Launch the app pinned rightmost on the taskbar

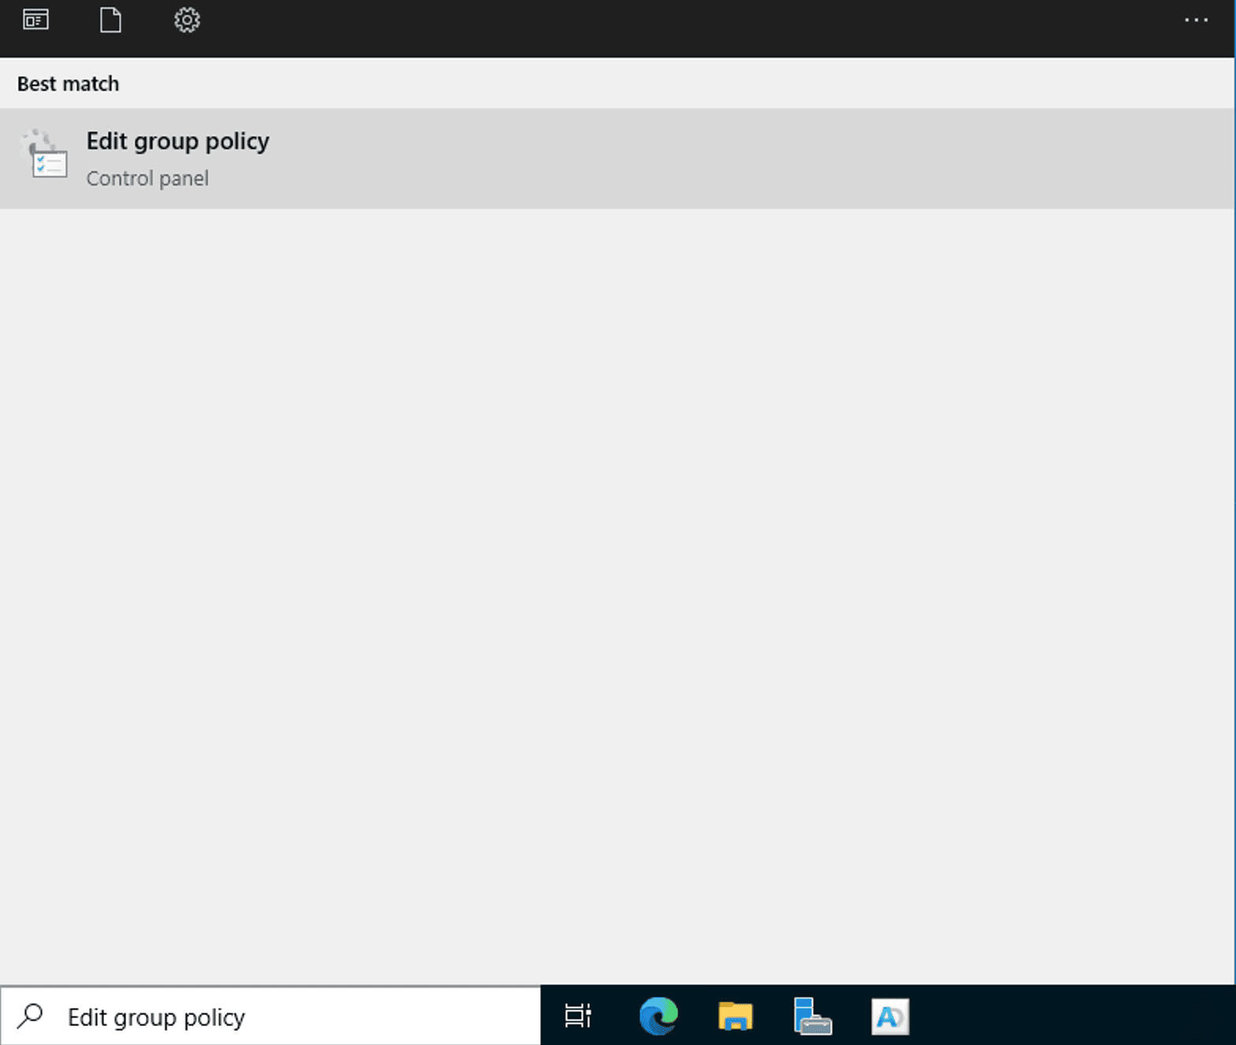pos(890,1017)
